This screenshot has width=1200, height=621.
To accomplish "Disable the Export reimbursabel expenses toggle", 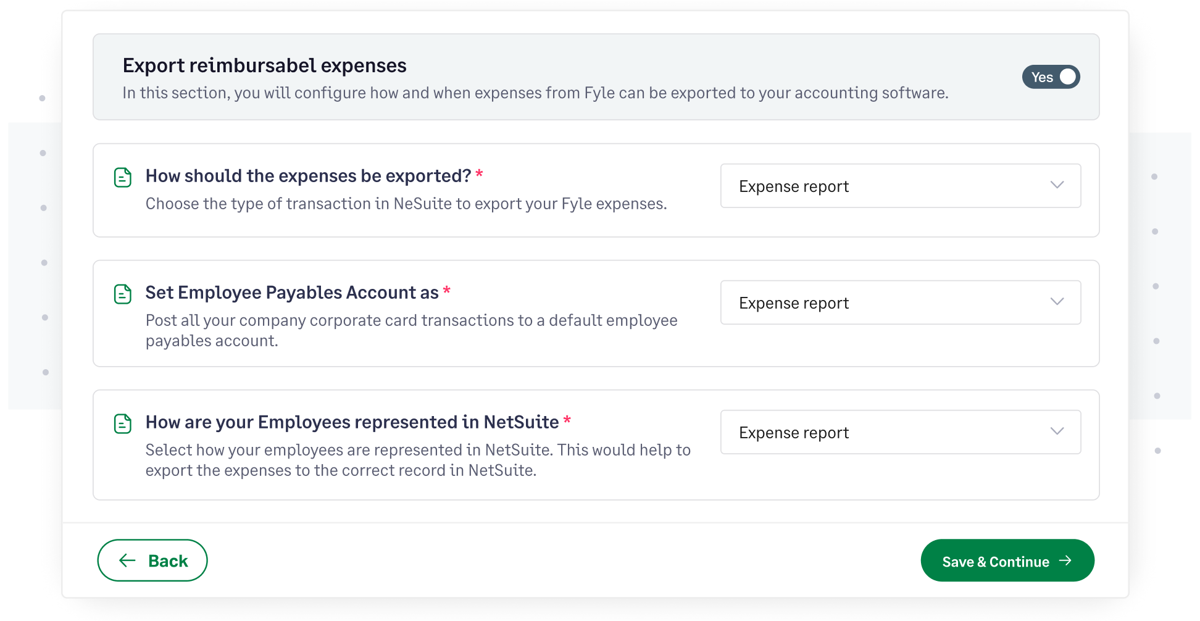I will [x=1051, y=77].
